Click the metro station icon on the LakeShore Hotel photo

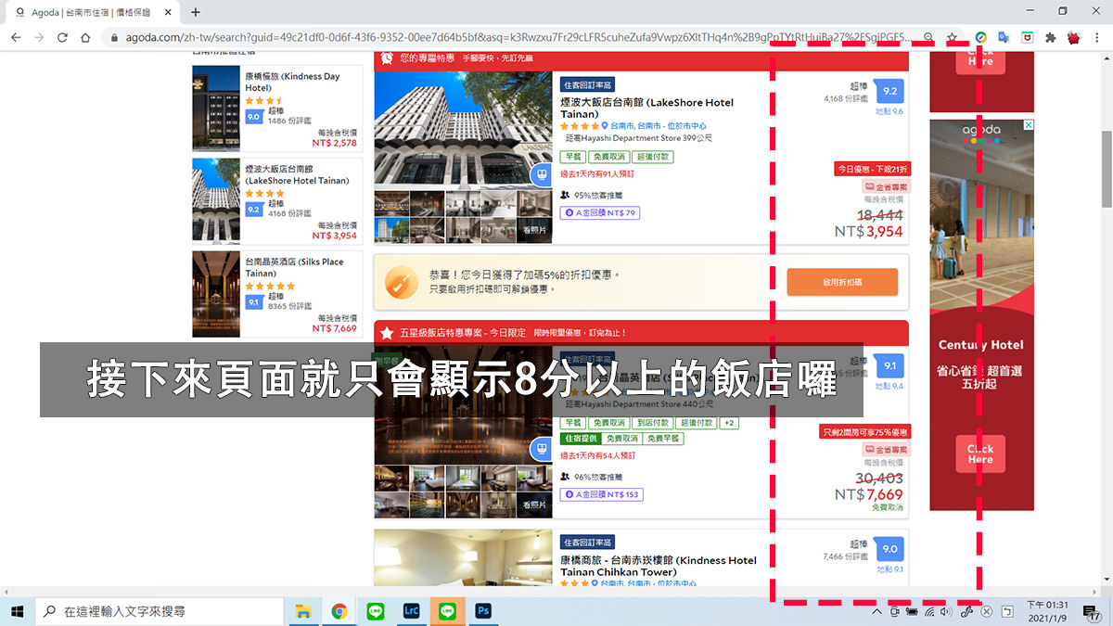point(542,175)
